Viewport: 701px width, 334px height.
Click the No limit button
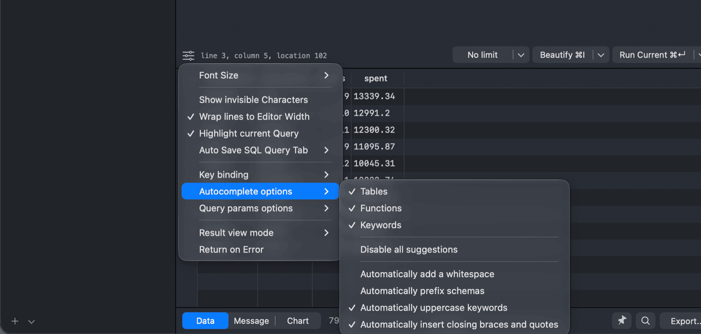[x=483, y=55]
